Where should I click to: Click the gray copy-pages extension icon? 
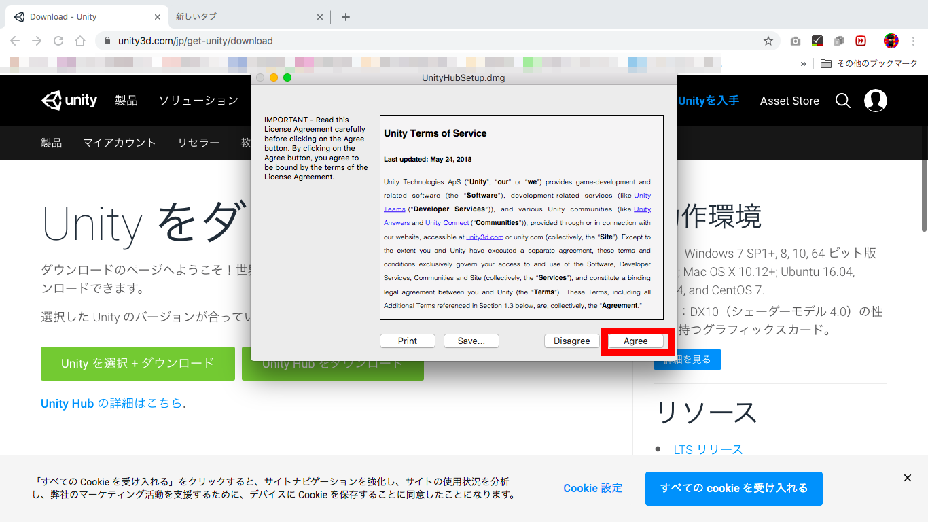839,41
